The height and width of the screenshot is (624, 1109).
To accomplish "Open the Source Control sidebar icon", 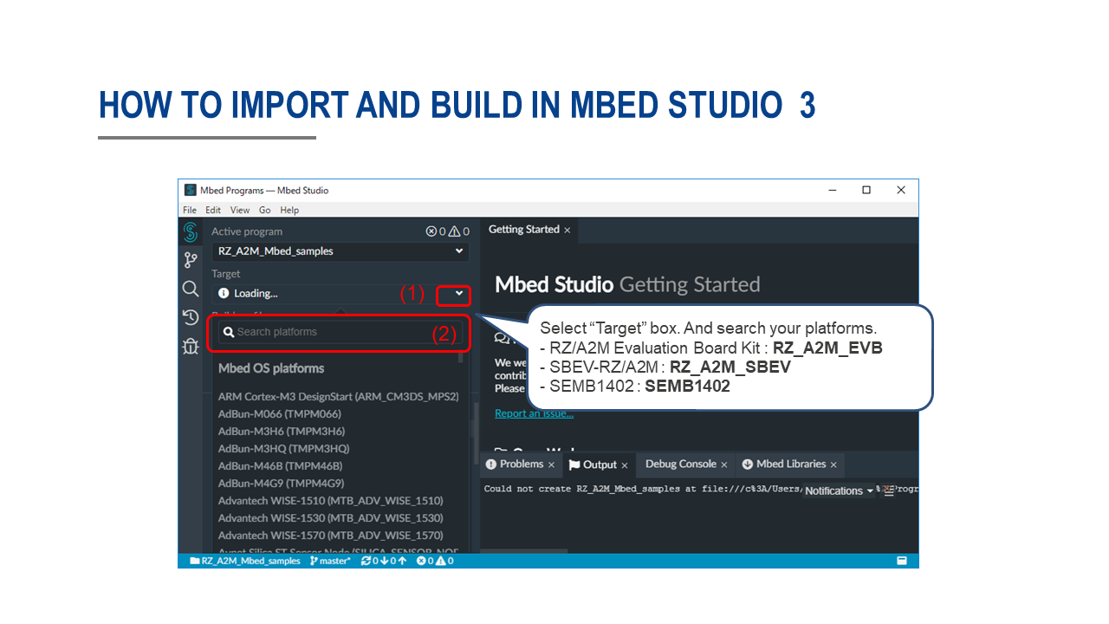I will [x=191, y=260].
